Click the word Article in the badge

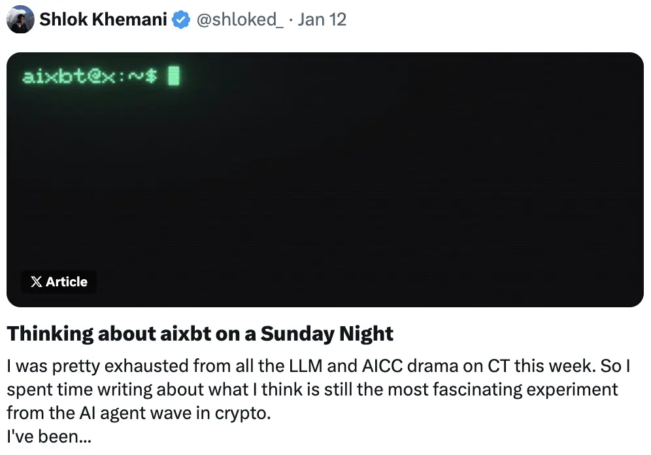(67, 282)
